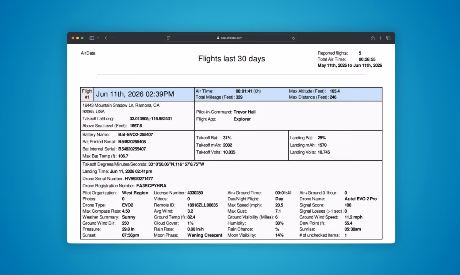The image size is (460, 275).
Task: Select Dew Point value 55.4
Action: (348, 223)
